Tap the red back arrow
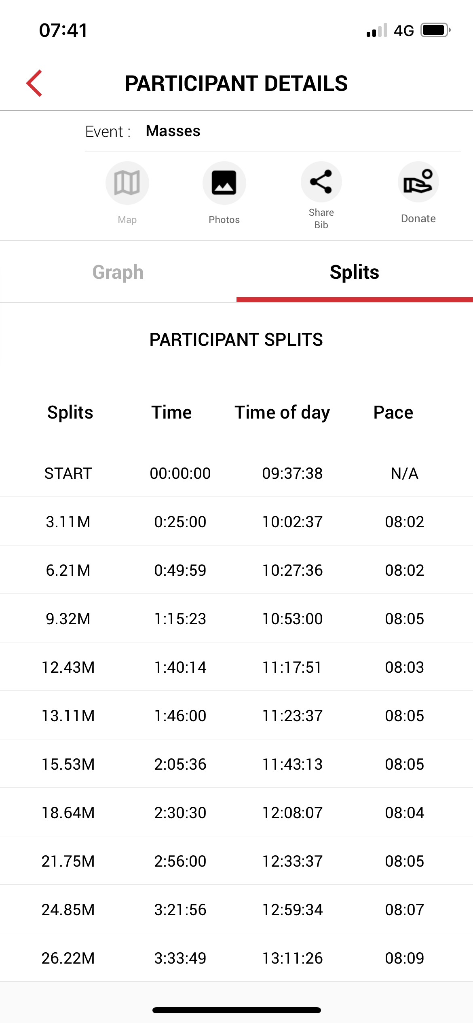 click(x=35, y=83)
